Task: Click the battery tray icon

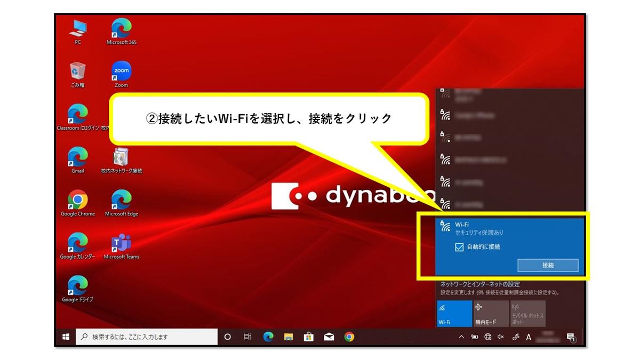Action: [475, 337]
